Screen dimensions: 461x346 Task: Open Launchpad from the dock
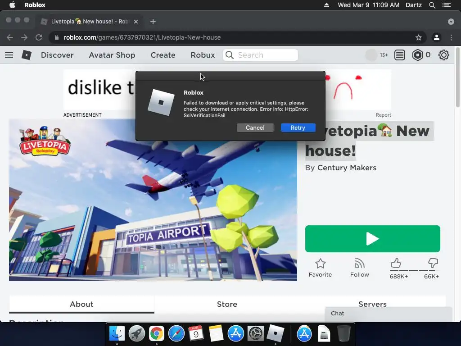(x=137, y=333)
